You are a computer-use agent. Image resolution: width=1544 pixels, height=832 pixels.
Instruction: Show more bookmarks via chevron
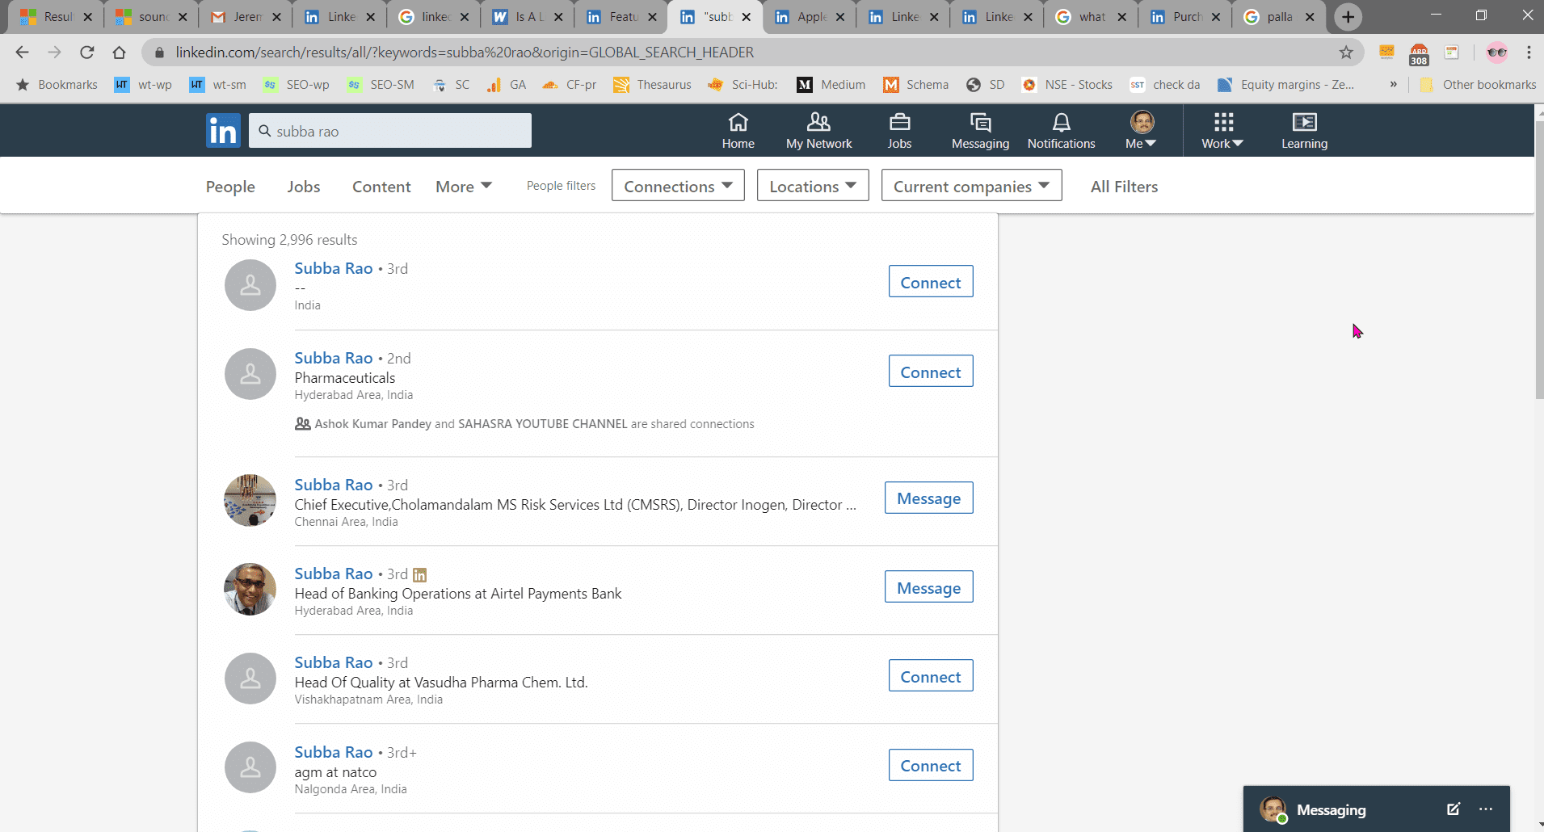click(1393, 84)
